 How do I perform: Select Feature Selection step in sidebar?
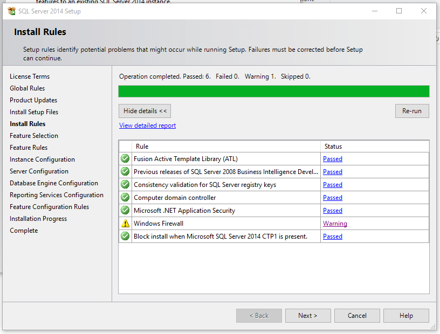pyautogui.click(x=33, y=135)
